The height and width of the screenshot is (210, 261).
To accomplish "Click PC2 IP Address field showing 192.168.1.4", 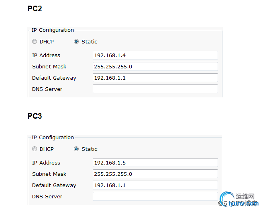I will tap(155, 55).
